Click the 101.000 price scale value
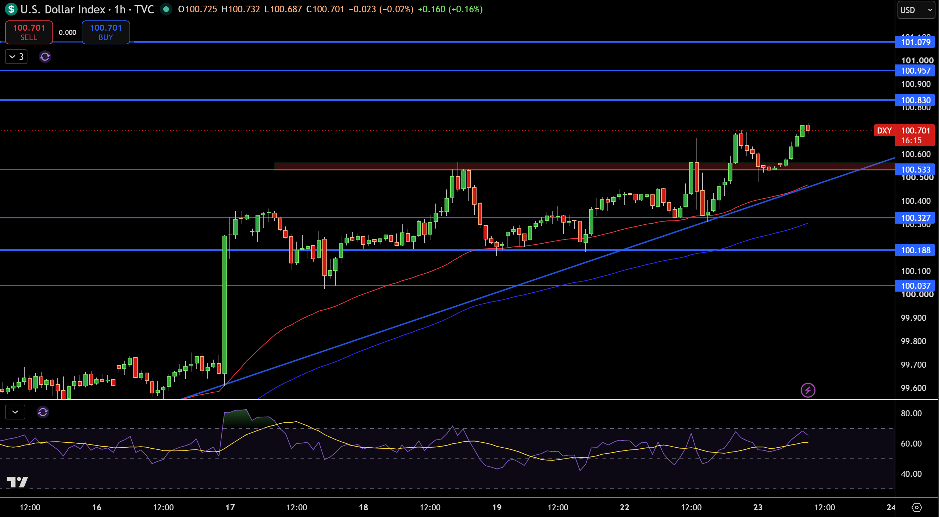This screenshot has height=517, width=939. pos(917,60)
